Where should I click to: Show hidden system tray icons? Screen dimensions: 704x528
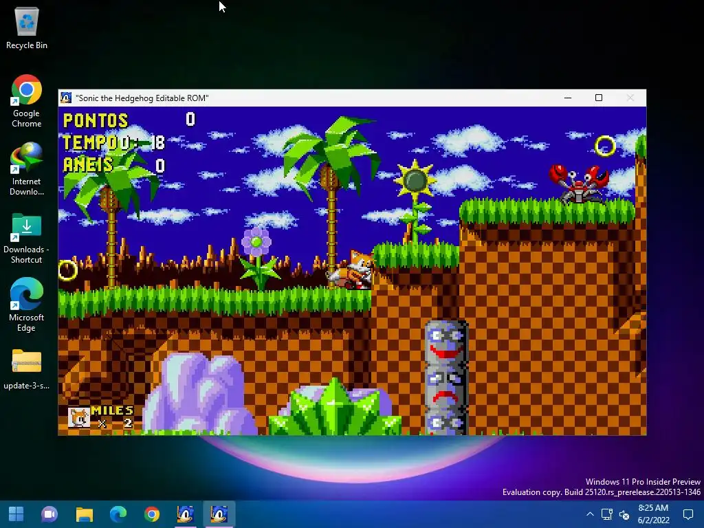(x=590, y=514)
